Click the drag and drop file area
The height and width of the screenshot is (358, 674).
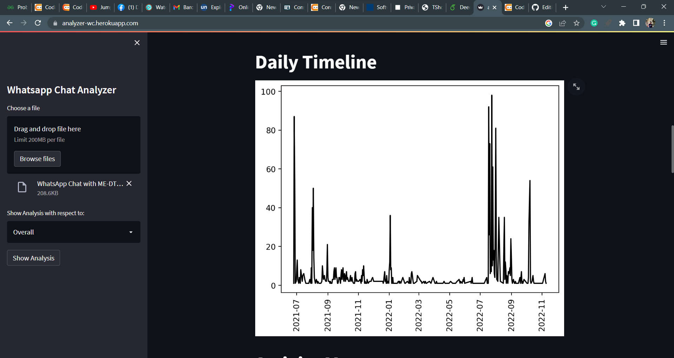[x=74, y=145]
